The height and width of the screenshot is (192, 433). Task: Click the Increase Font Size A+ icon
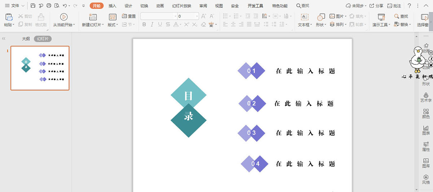[x=204, y=16]
